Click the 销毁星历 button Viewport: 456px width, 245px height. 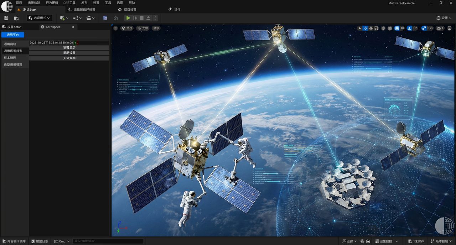click(x=69, y=48)
